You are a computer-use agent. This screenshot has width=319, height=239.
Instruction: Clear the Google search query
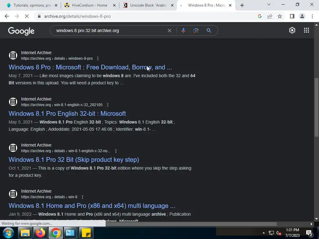click(169, 30)
